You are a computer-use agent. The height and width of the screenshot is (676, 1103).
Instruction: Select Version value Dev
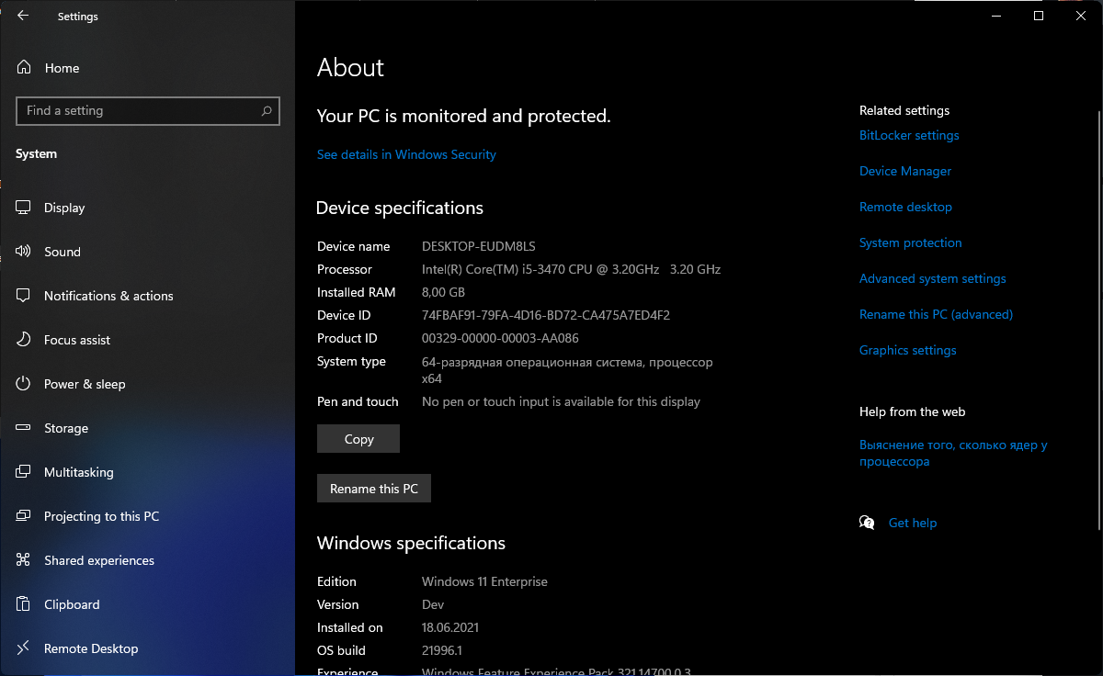[433, 604]
